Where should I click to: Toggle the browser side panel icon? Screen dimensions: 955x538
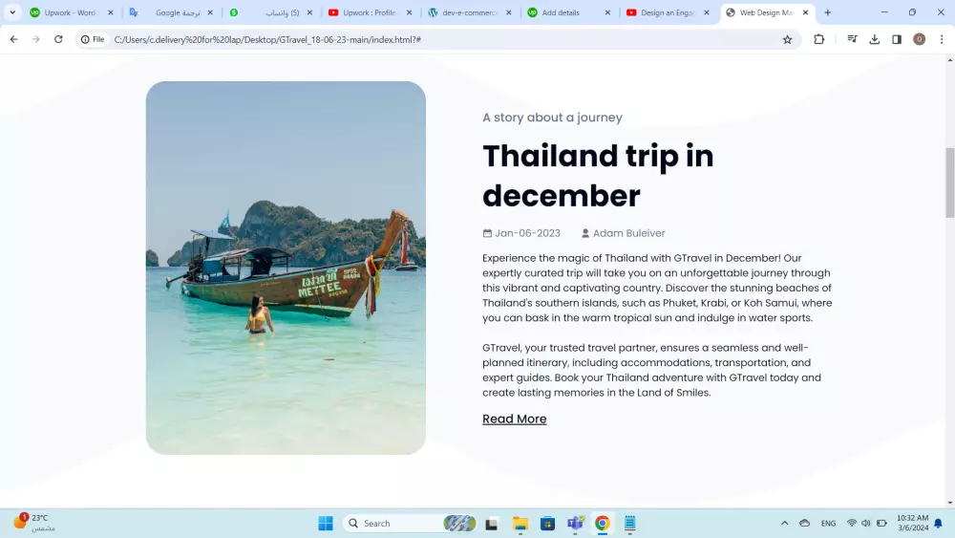897,39
